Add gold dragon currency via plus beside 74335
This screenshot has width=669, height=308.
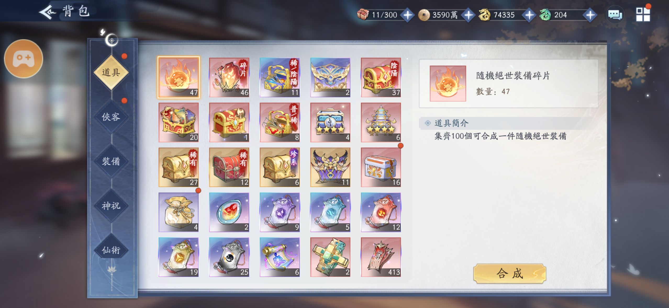point(529,15)
